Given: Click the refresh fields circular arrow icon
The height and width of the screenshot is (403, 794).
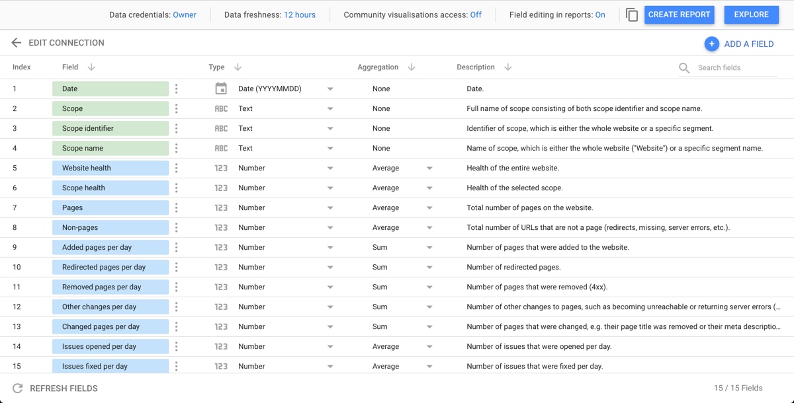Looking at the screenshot, I should tap(18, 388).
